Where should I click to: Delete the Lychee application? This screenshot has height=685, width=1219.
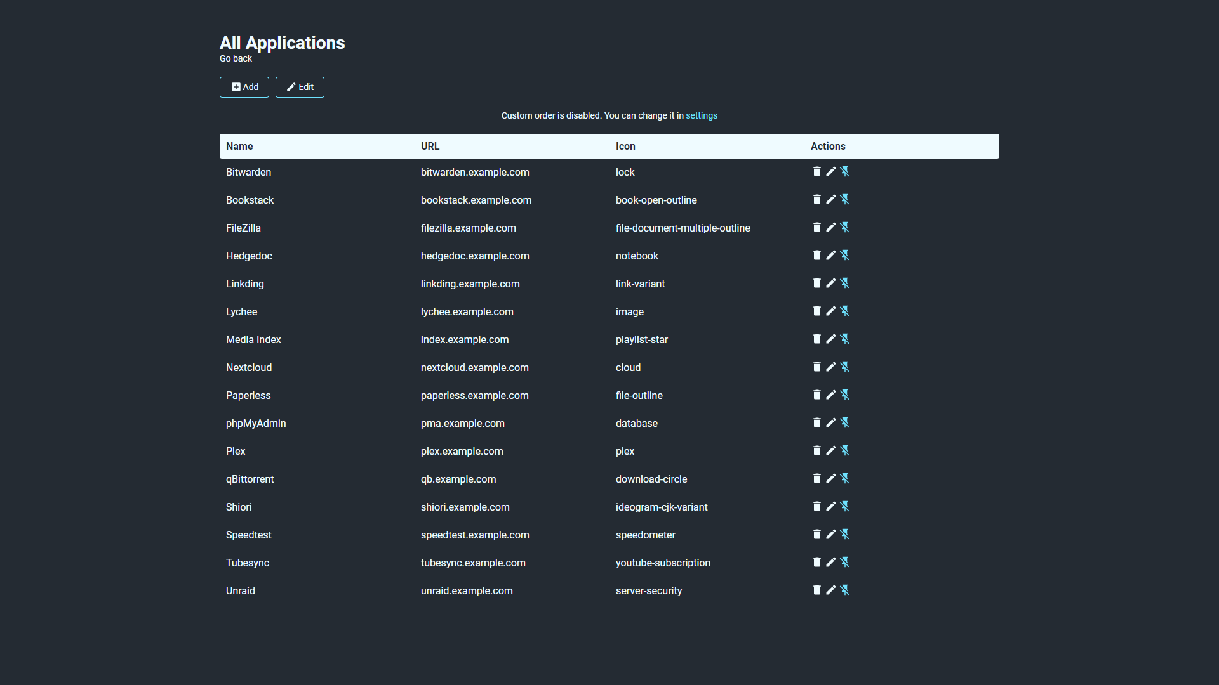pos(817,311)
